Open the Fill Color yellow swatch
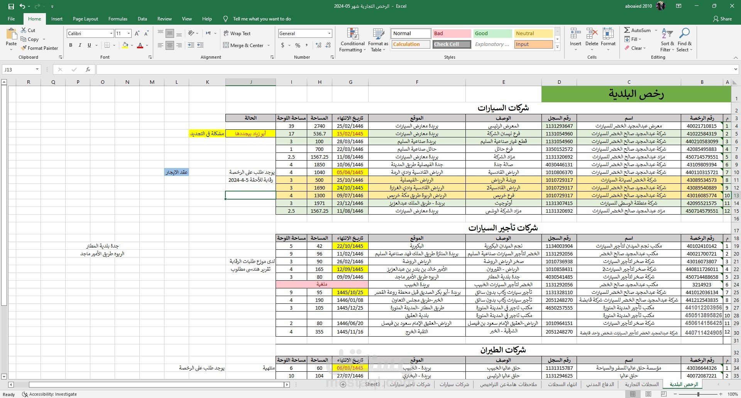 125,45
